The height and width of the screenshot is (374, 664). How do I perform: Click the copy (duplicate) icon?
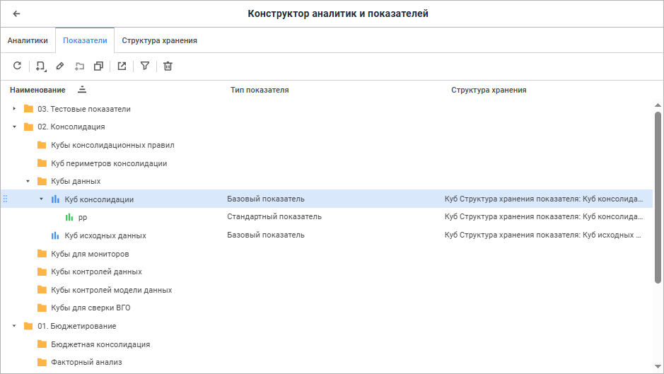coord(99,66)
